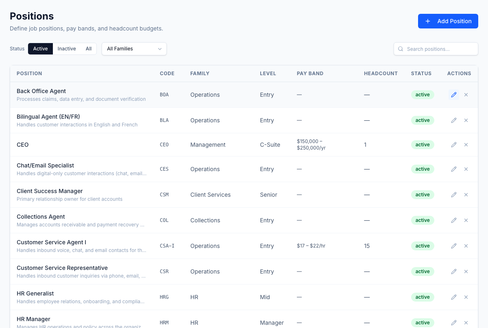The height and width of the screenshot is (328, 488).
Task: Remove the Customer Service Representative position
Action: [x=466, y=272]
